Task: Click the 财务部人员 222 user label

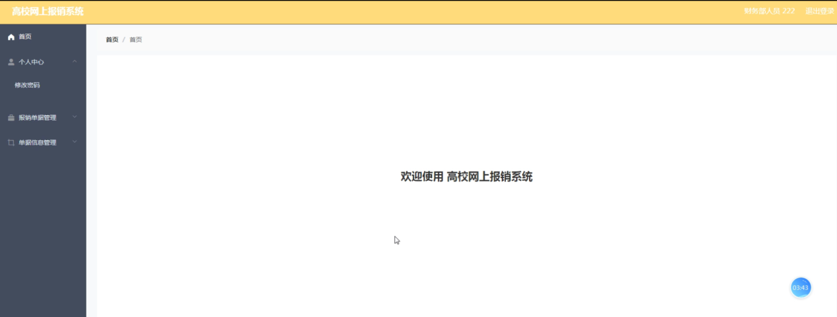Action: coord(769,11)
